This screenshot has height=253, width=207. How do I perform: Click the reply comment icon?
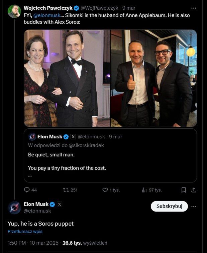pyautogui.click(x=27, y=190)
